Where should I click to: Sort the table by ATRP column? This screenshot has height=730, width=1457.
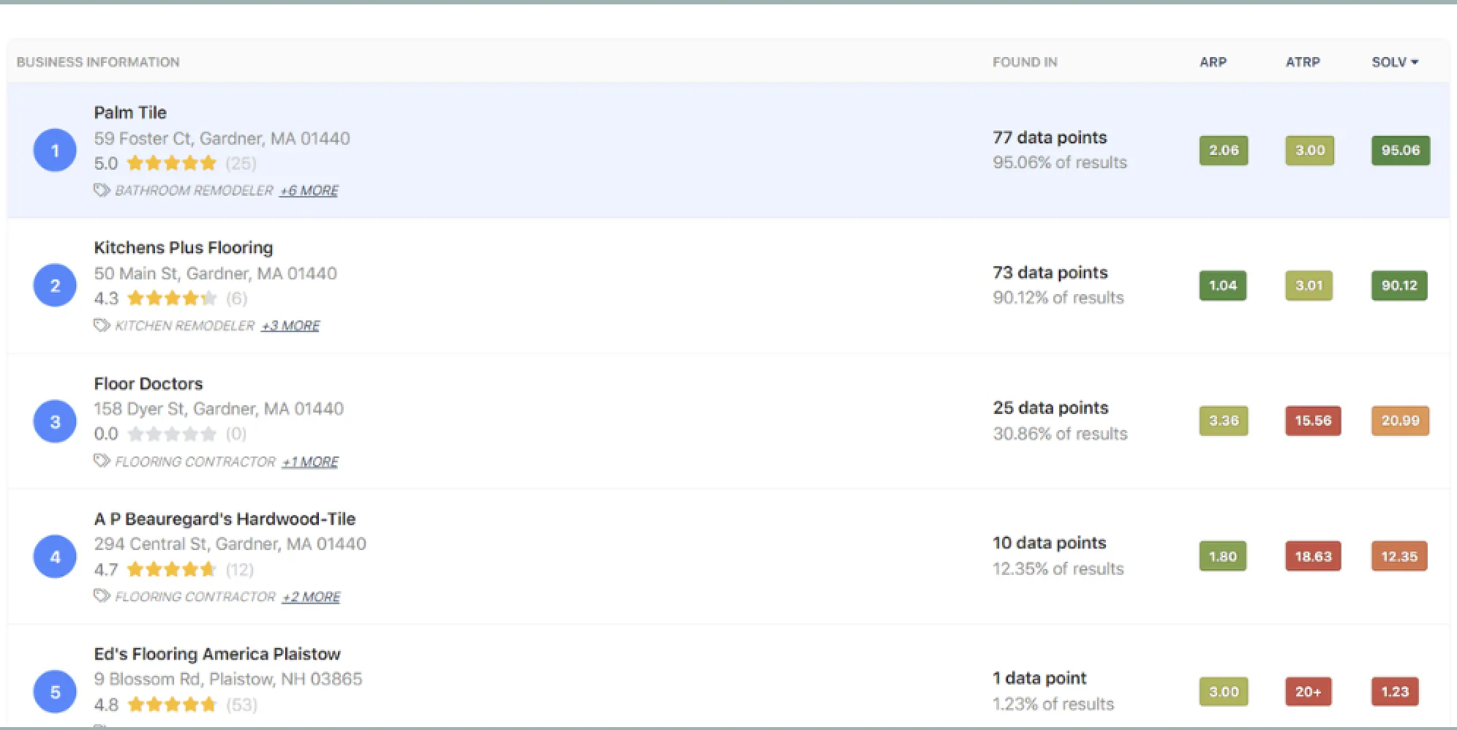tap(1303, 62)
